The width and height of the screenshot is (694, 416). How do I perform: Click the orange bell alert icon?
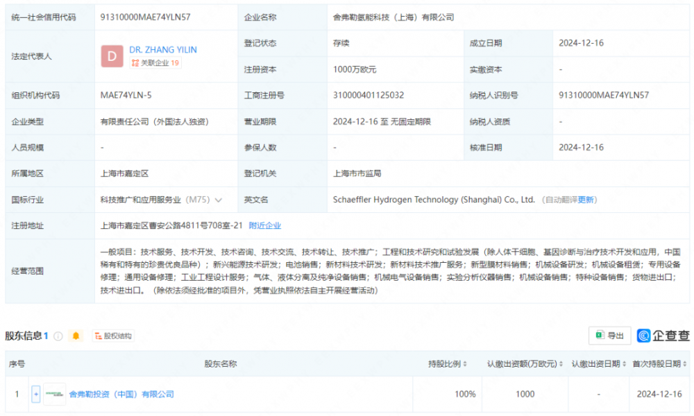pos(76,336)
